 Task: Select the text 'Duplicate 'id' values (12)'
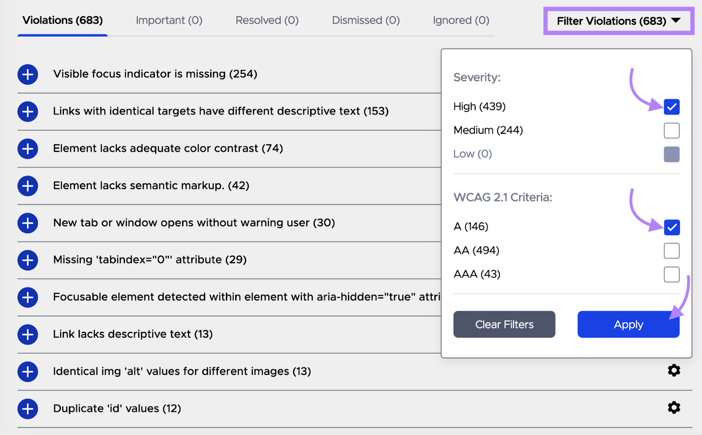[x=117, y=409]
